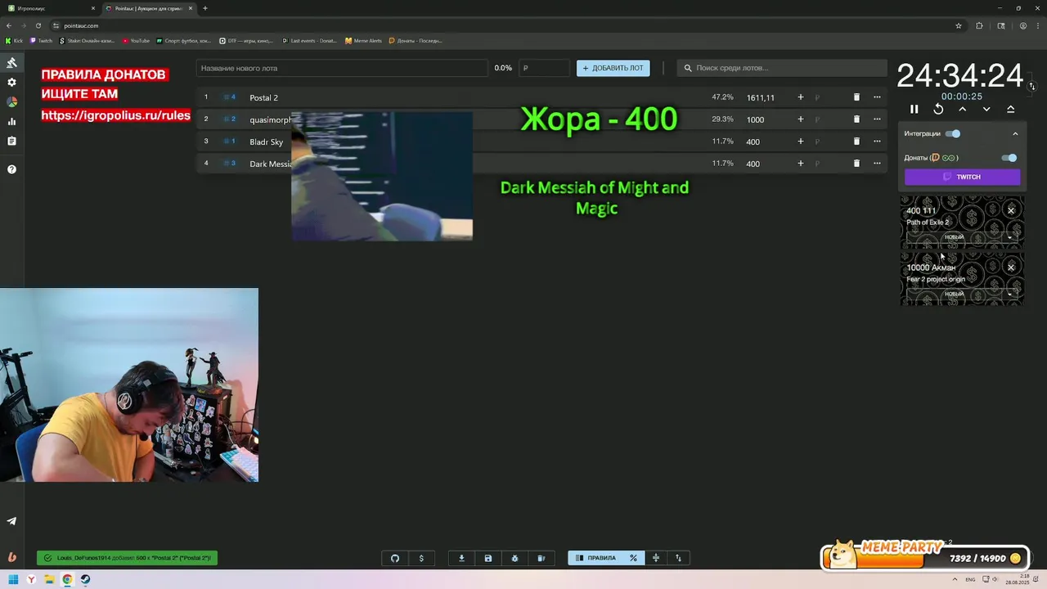Click the swap arrows icon beside timer

tap(1031, 86)
